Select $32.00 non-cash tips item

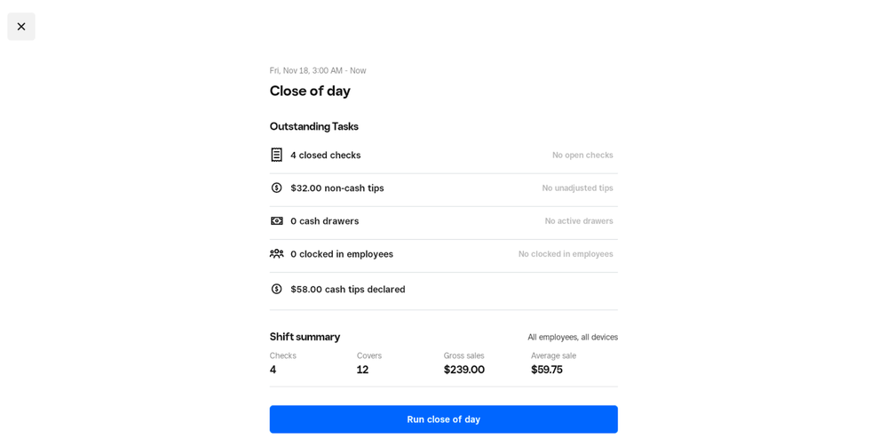click(337, 188)
